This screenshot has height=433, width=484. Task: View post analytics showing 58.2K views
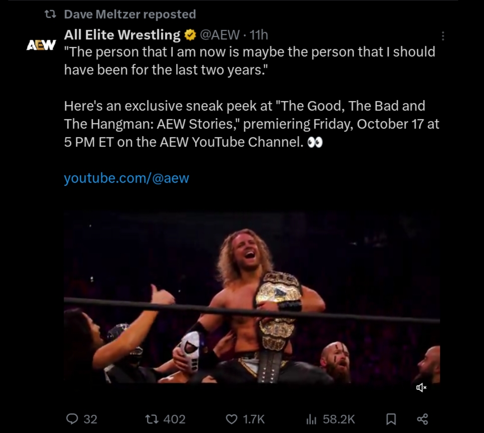[x=311, y=418]
